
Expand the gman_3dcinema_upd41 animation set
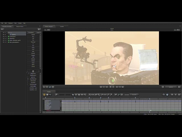[7, 40]
